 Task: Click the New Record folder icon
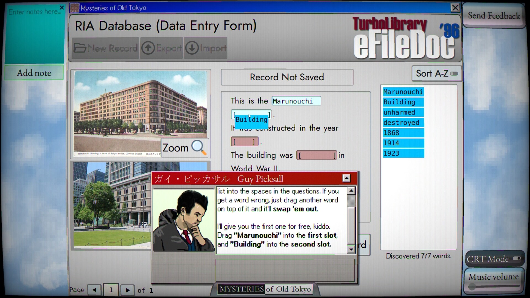pos(80,48)
